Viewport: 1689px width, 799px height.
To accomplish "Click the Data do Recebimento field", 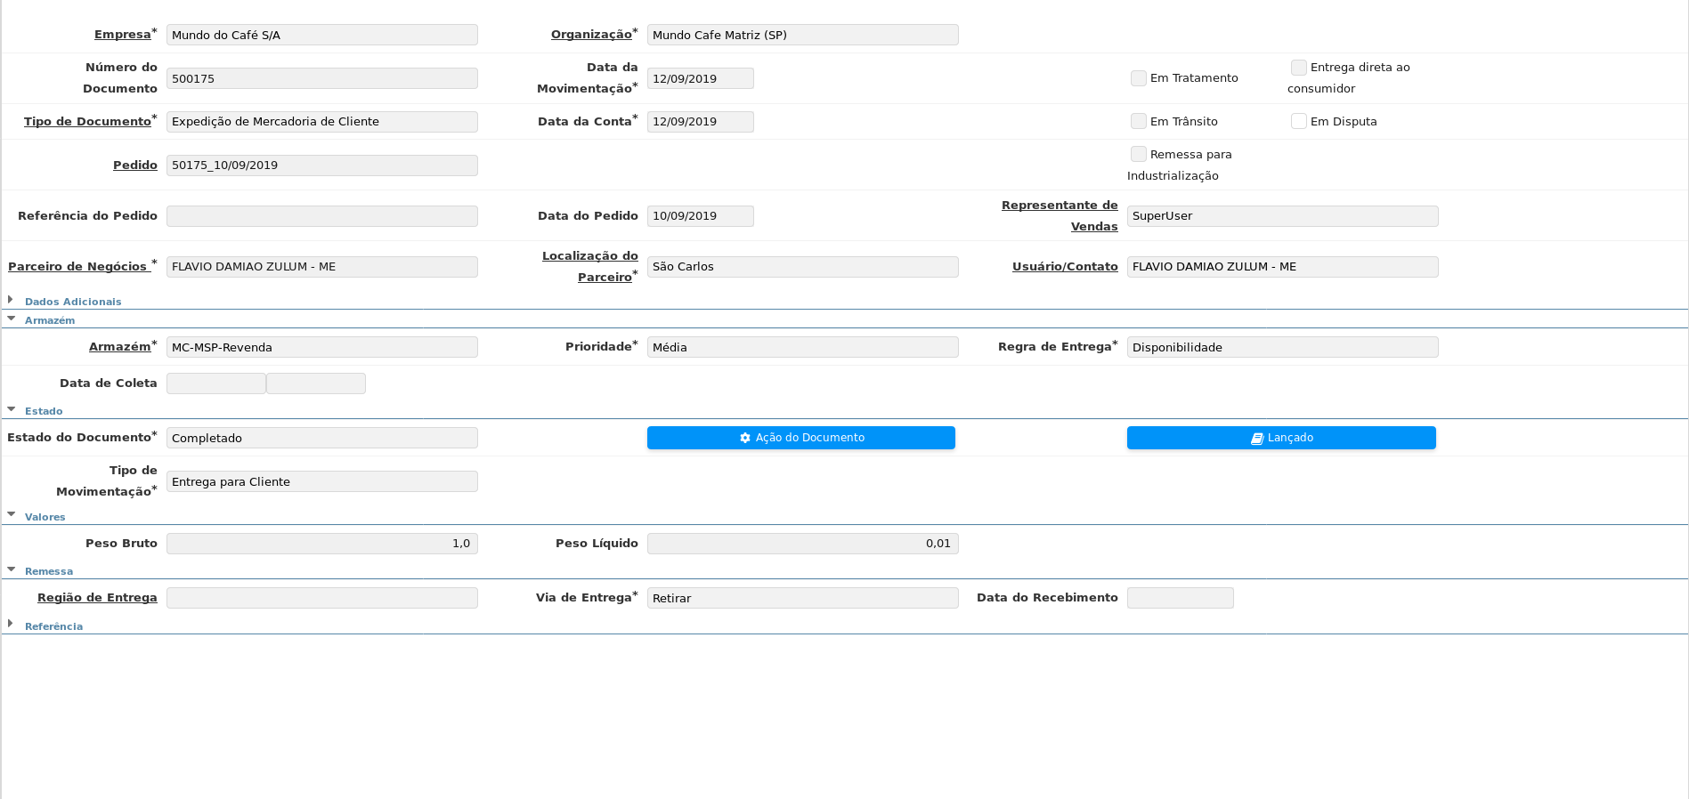I will coord(1180,598).
